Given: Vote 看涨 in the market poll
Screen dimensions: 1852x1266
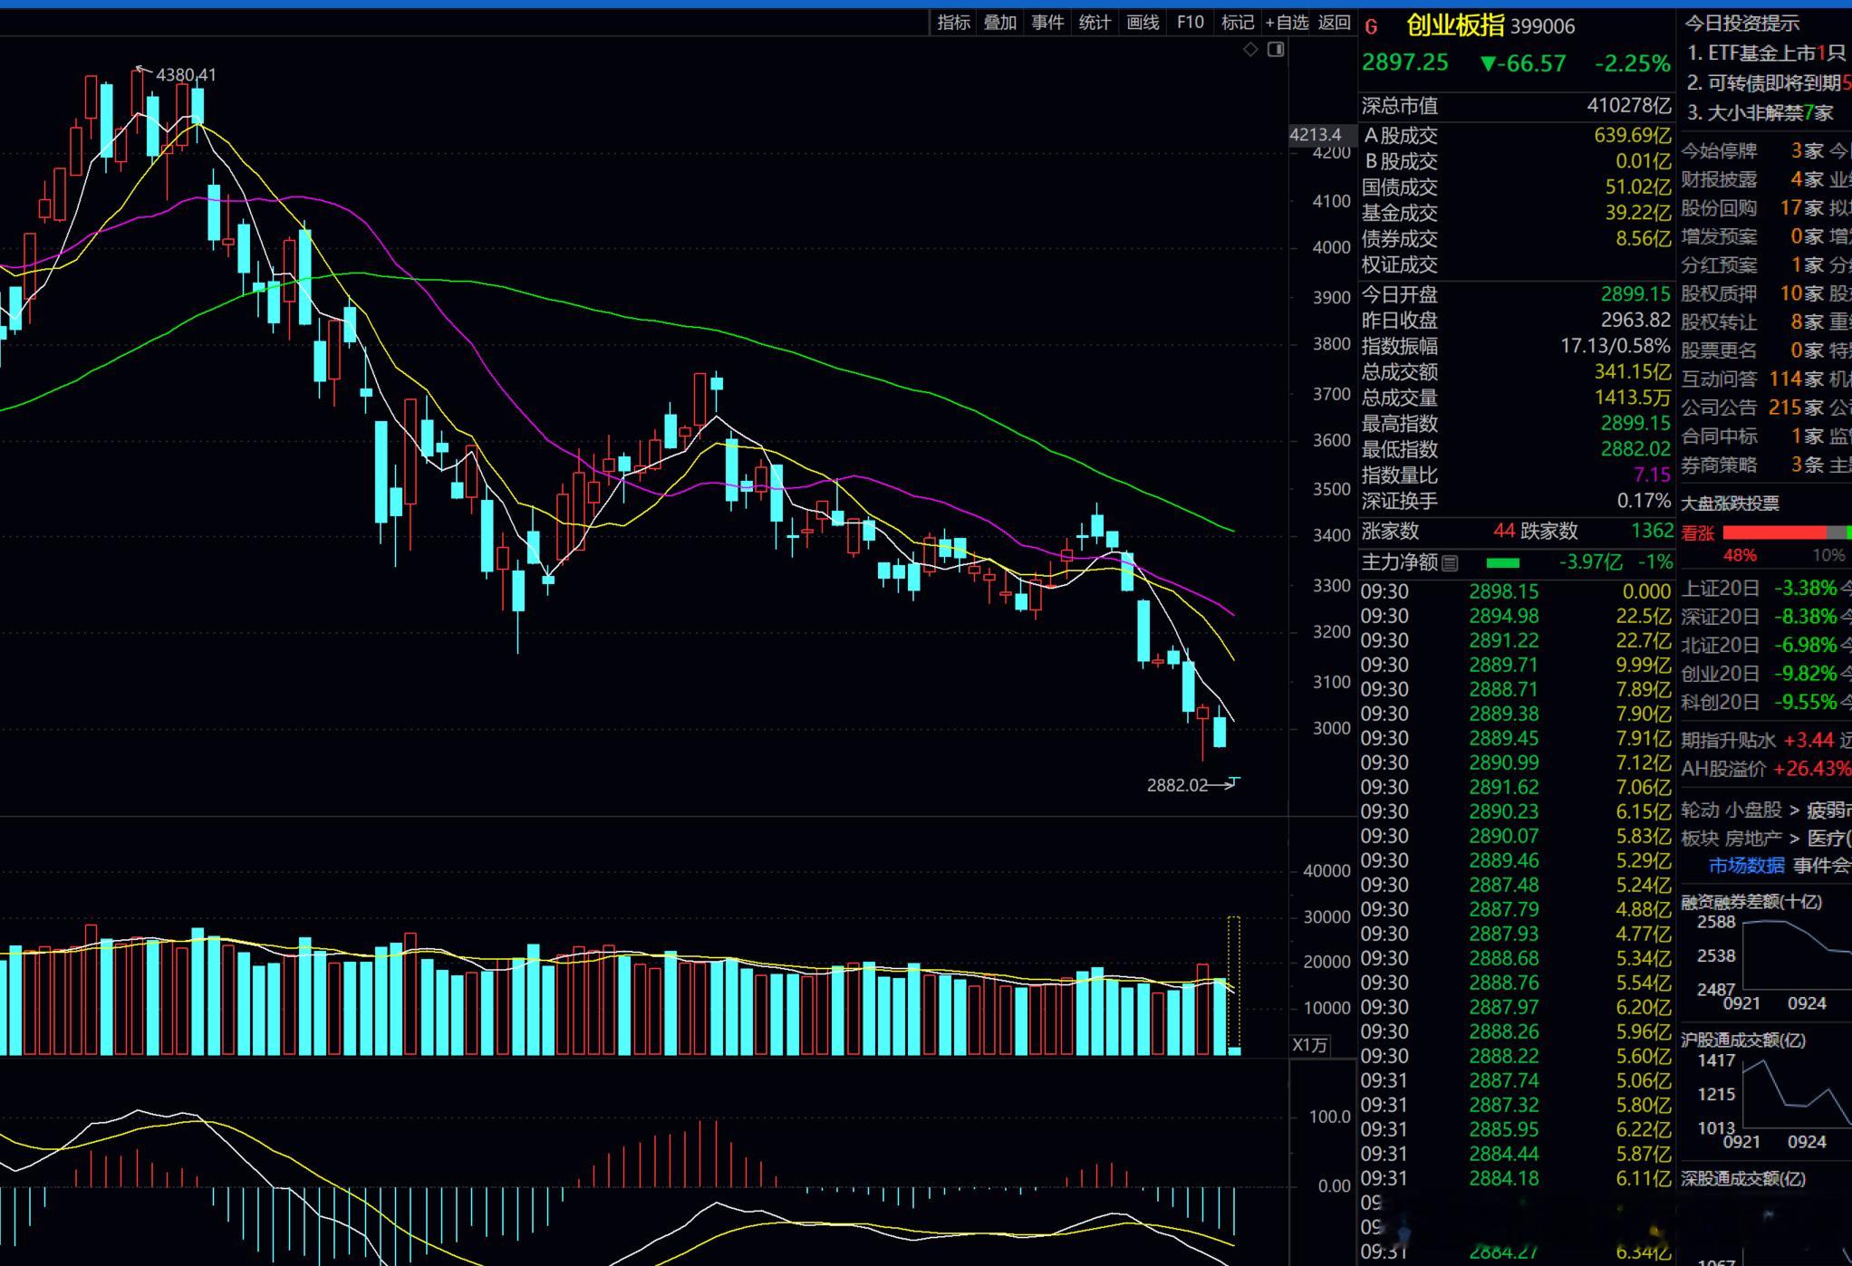Looking at the screenshot, I should [1698, 533].
